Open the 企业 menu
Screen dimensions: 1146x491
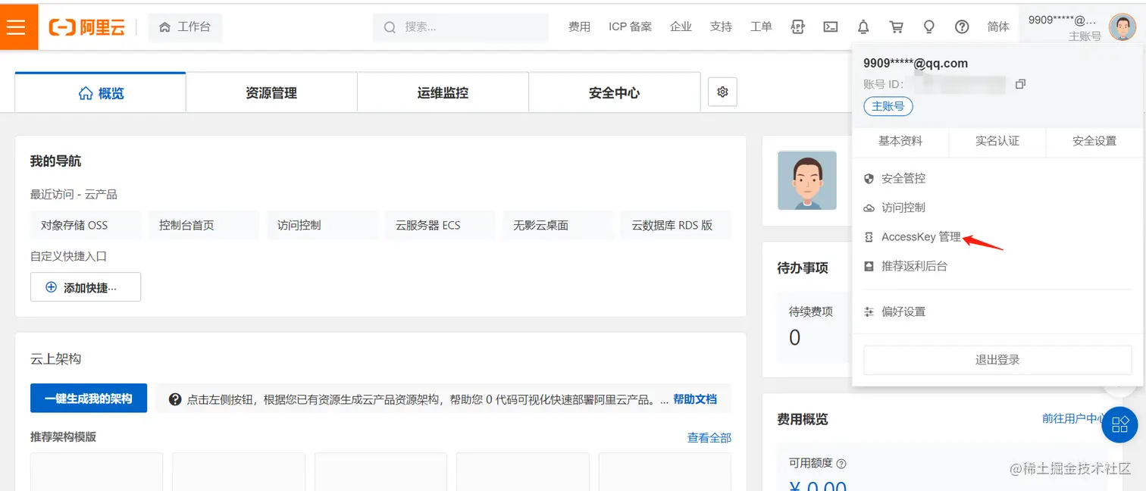681,27
